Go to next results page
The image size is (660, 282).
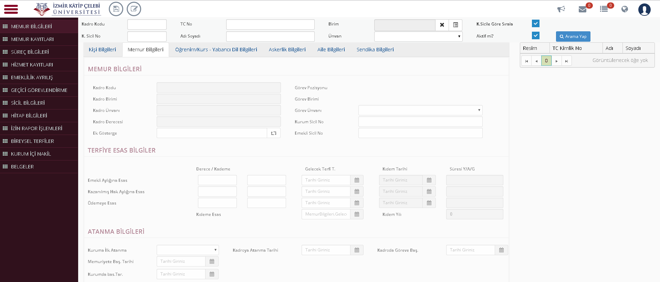(x=556, y=61)
